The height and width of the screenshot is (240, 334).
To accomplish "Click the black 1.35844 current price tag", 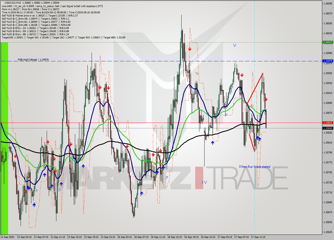I will pyautogui.click(x=328, y=128).
